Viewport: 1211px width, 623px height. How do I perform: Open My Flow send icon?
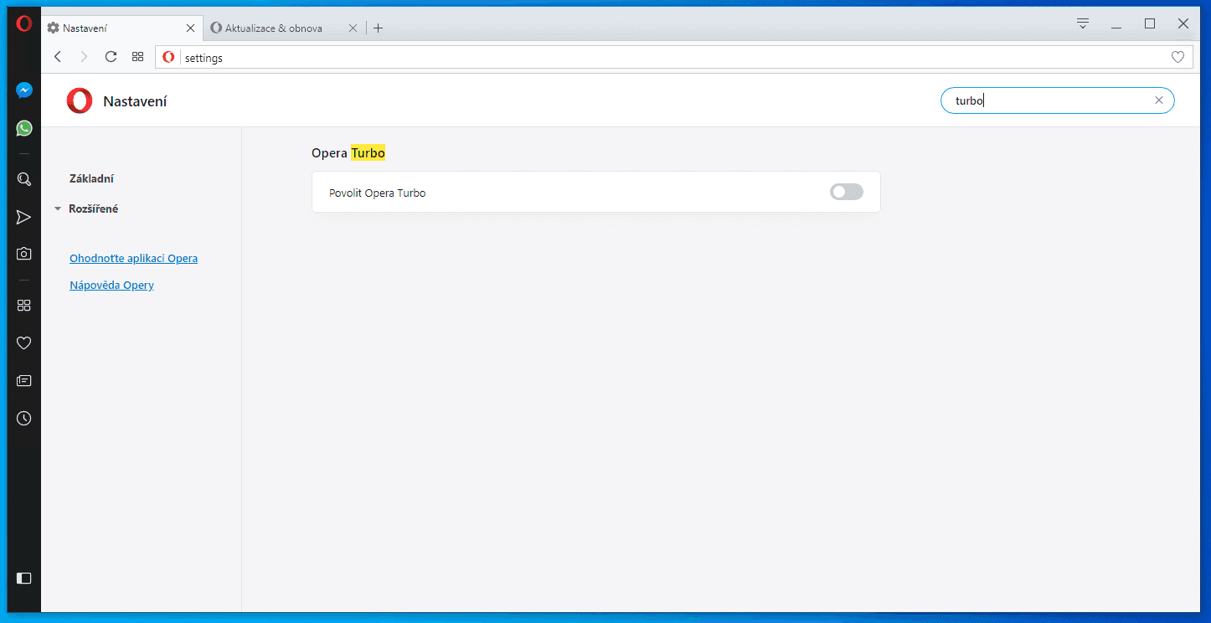tap(23, 218)
